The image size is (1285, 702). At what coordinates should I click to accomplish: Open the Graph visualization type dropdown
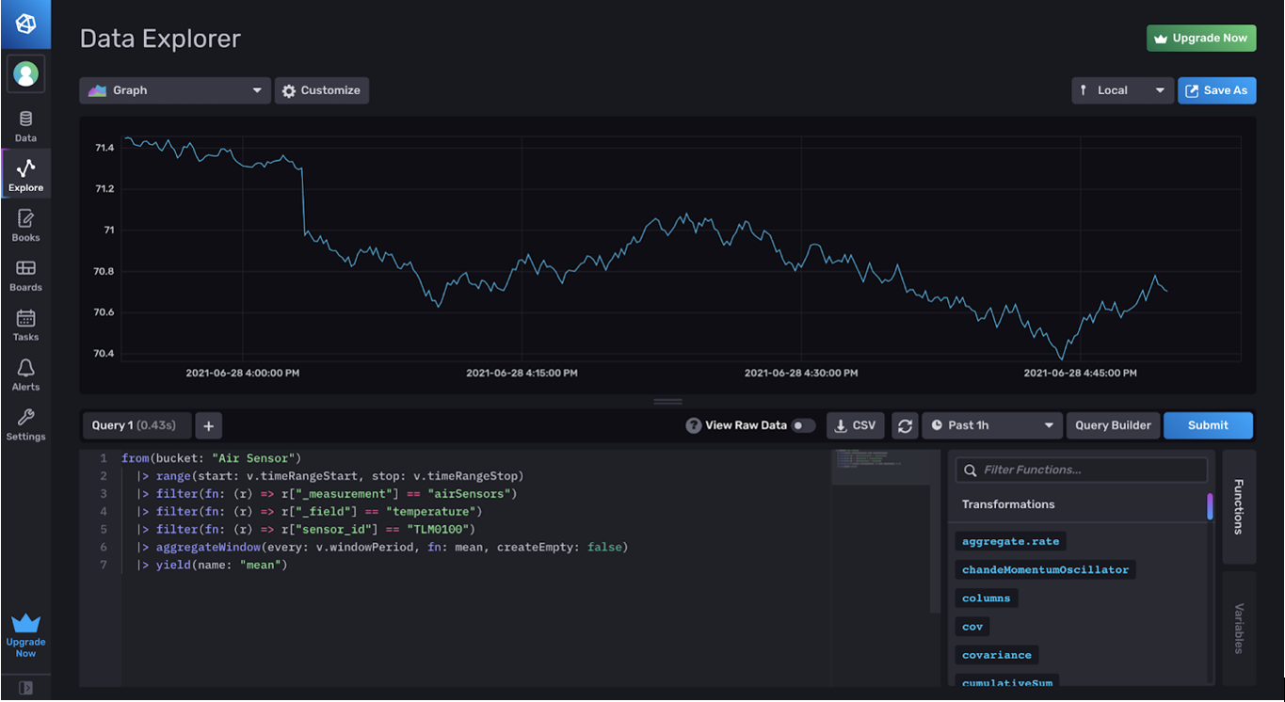175,90
